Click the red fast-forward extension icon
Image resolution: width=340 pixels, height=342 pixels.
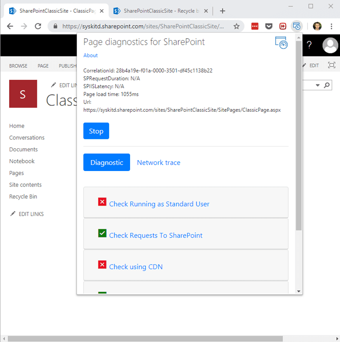tap(282, 26)
